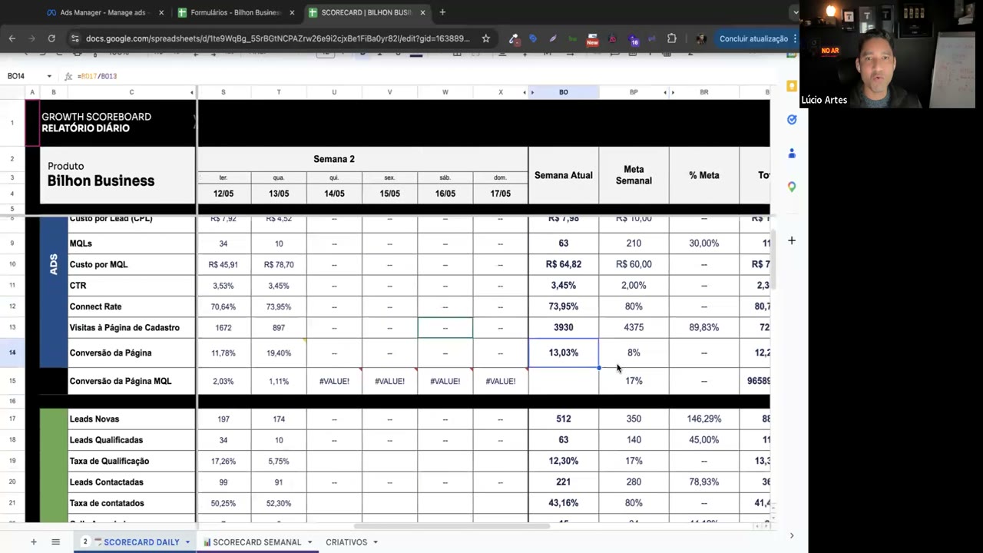Select the 'Leads Contactadas' row label
Screen dimensions: 983x553
click(x=131, y=482)
